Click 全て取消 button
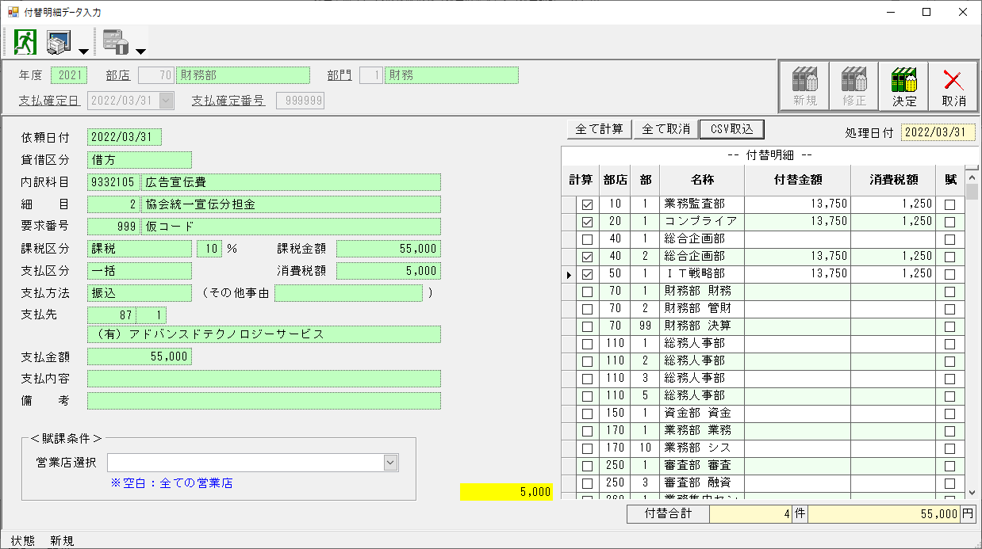 (x=666, y=129)
